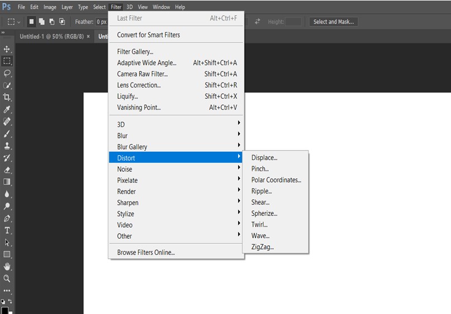Select the Rectangle shape tool
Viewport: 451px width, 314px height.
coord(7,254)
